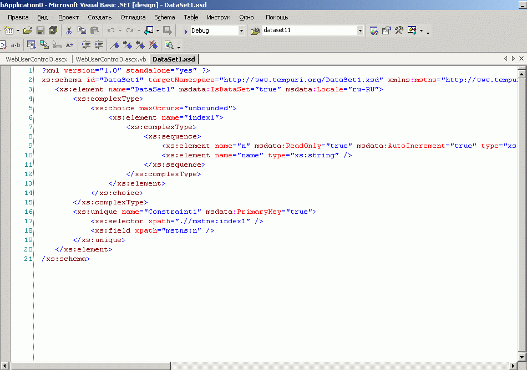
Task: Click the vertical scrollbar down arrow
Action: pos(521,357)
